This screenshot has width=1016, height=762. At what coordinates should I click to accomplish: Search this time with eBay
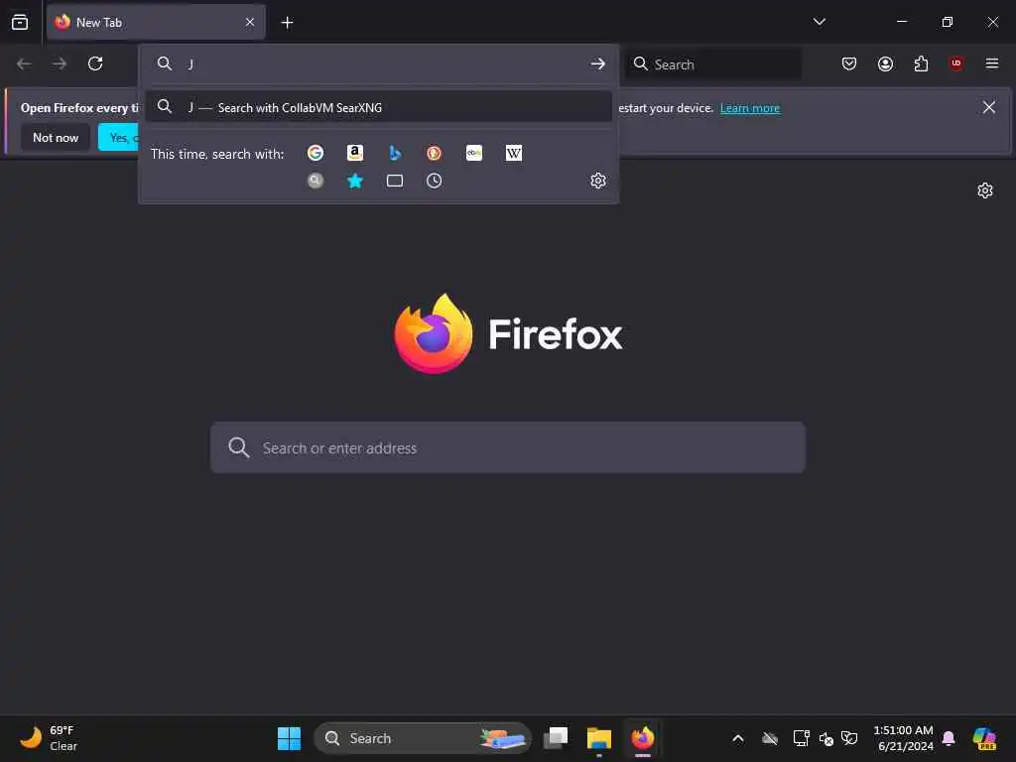(474, 153)
